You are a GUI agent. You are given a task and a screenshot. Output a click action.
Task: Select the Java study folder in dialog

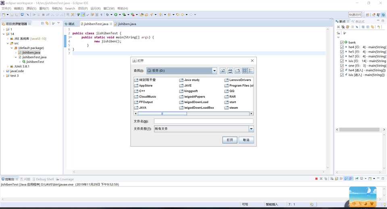[189, 80]
